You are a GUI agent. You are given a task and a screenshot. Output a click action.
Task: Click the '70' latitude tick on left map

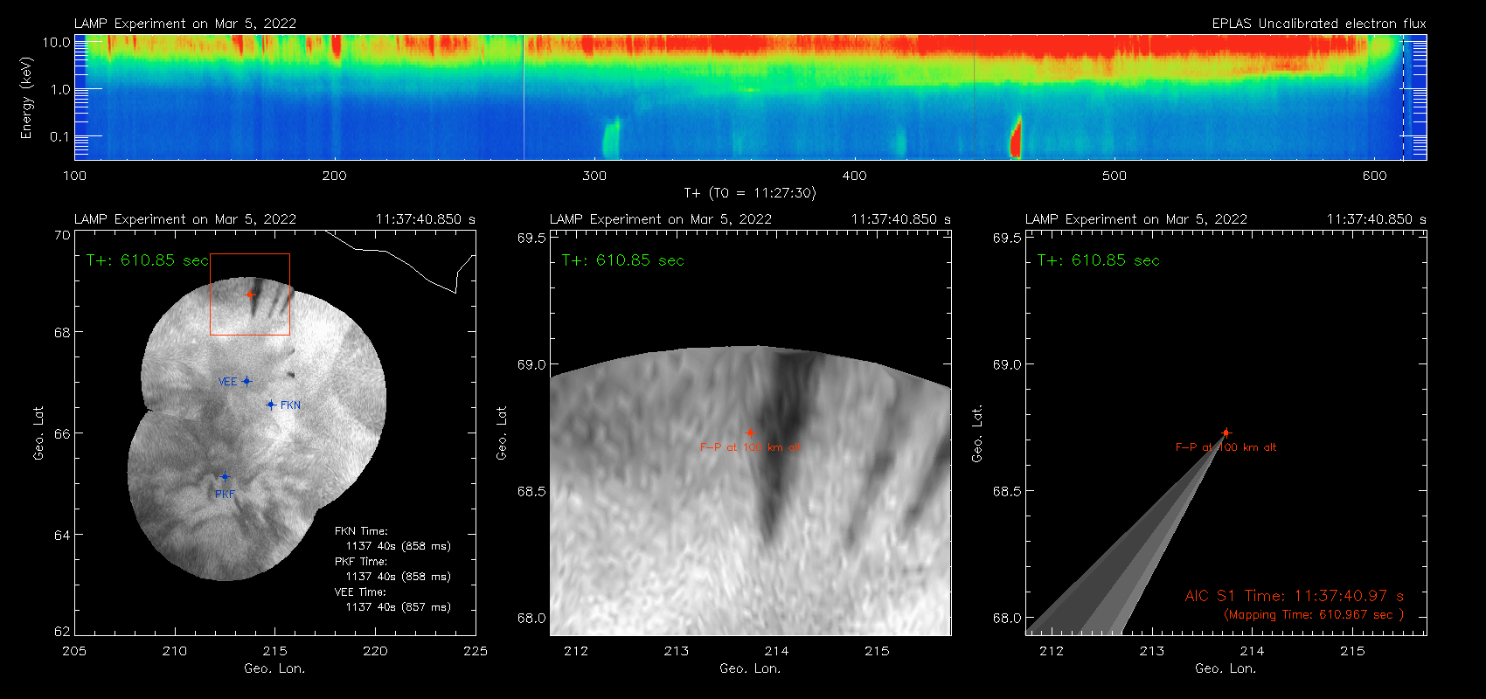click(62, 235)
